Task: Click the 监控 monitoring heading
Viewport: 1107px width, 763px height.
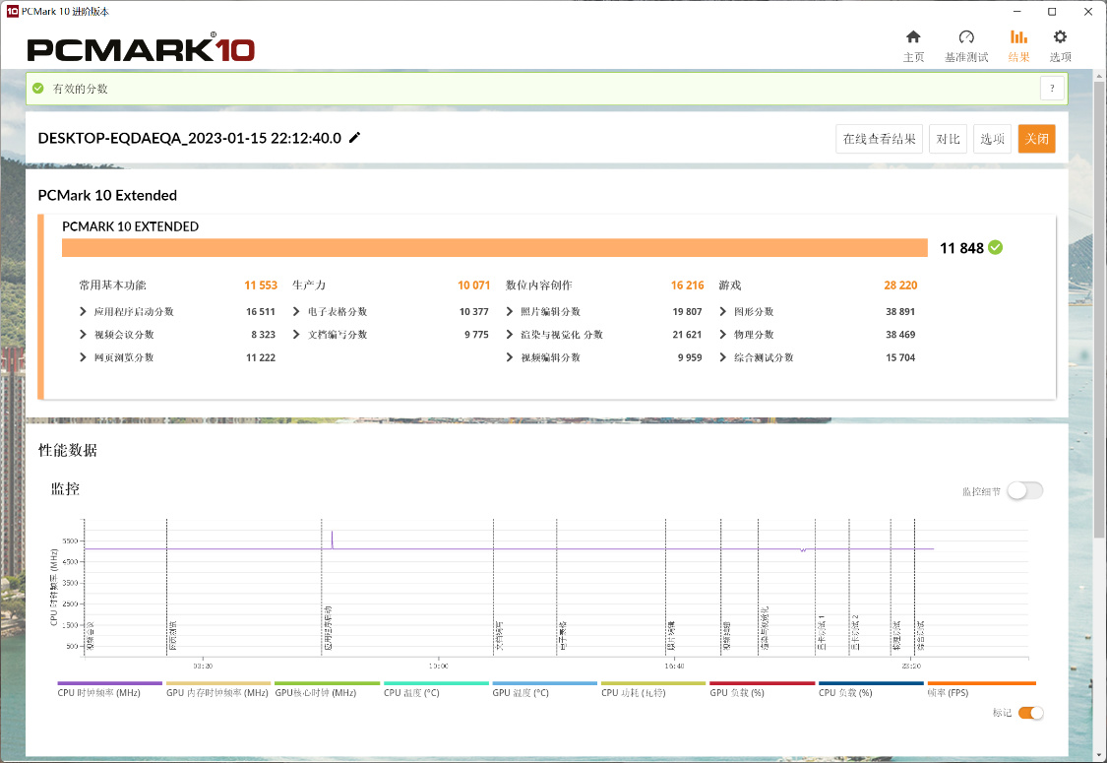Action: [x=65, y=489]
